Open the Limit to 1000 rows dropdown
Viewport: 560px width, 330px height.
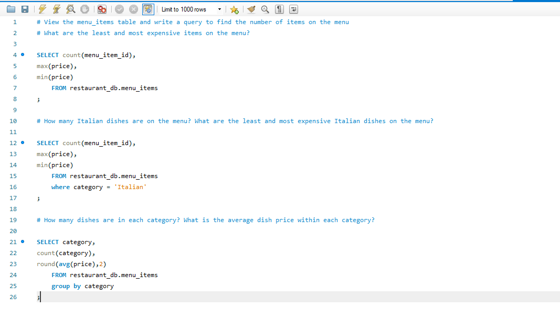pos(219,9)
